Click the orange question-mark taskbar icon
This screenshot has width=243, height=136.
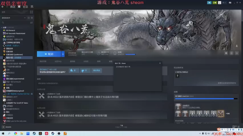point(65,134)
